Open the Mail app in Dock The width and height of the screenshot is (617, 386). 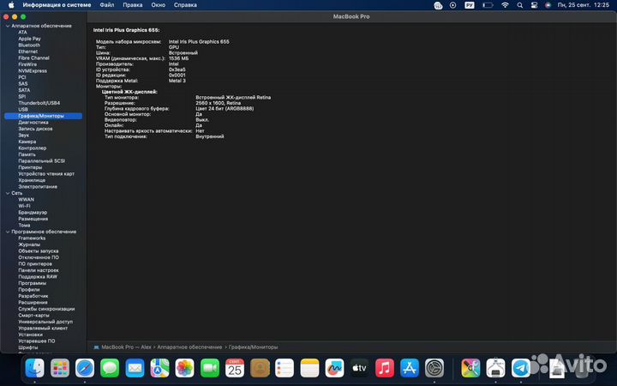[x=135, y=368]
